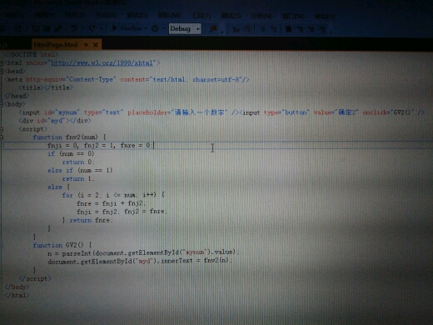The height and width of the screenshot is (325, 433).
Task: Collapse the <body> element outline marker
Action: (2, 104)
